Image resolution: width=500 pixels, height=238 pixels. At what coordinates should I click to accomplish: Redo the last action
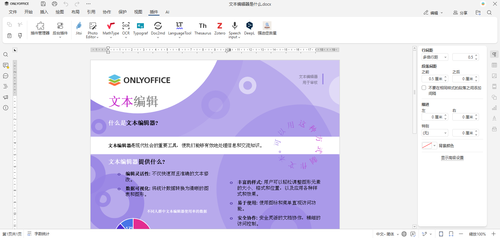[77, 4]
